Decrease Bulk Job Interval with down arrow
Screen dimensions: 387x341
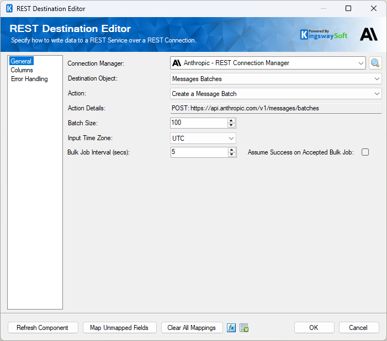[x=231, y=154]
